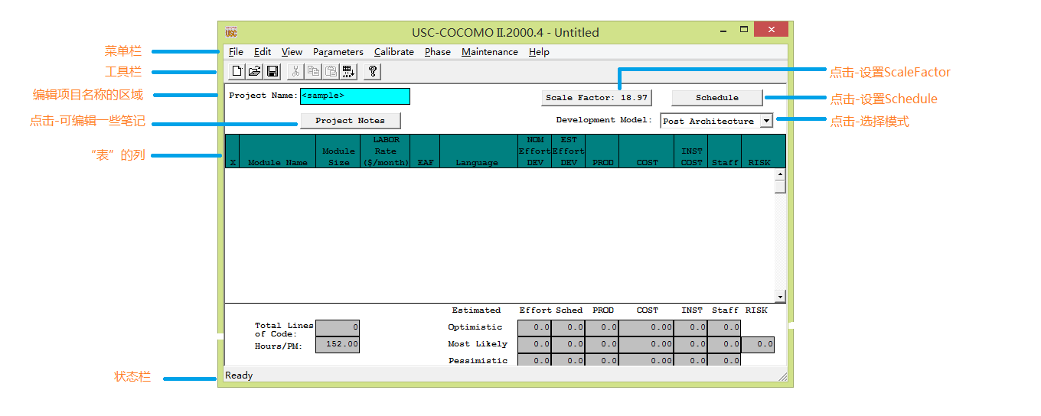
Task: Click the Optimistic COST value cell
Action: click(x=647, y=327)
